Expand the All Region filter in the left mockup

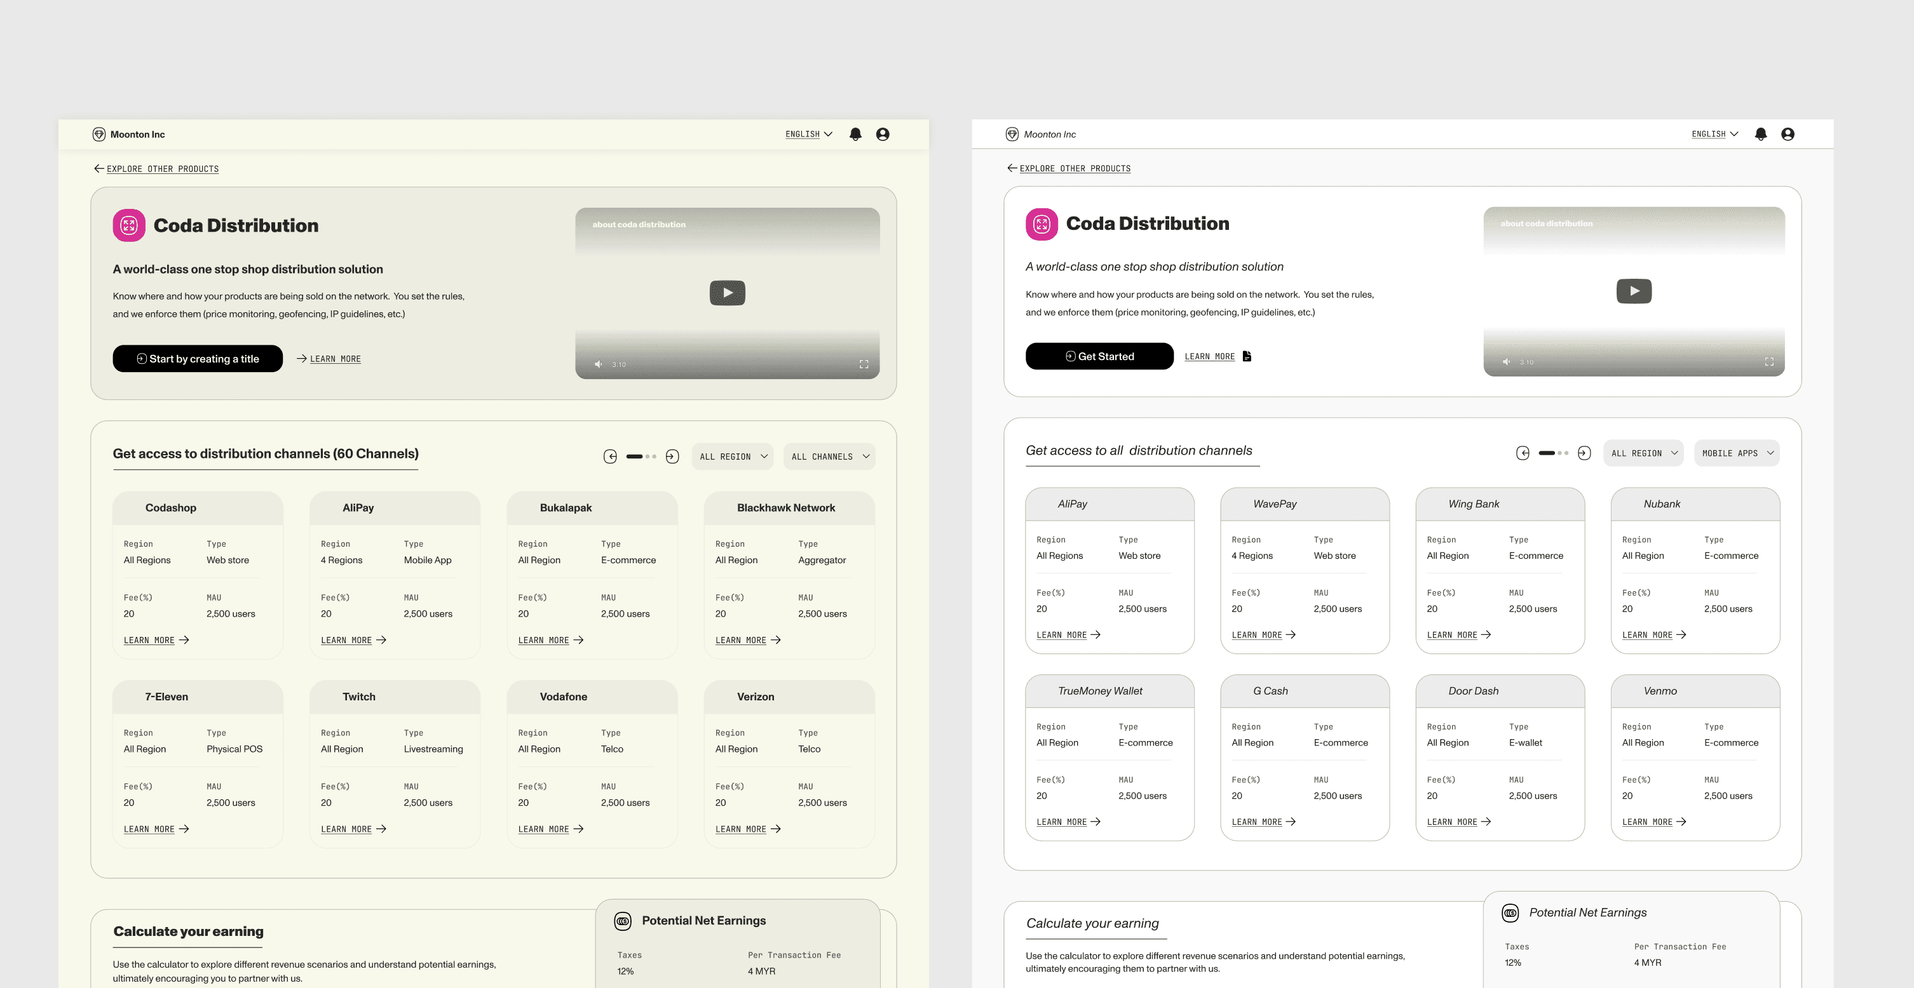click(x=733, y=457)
